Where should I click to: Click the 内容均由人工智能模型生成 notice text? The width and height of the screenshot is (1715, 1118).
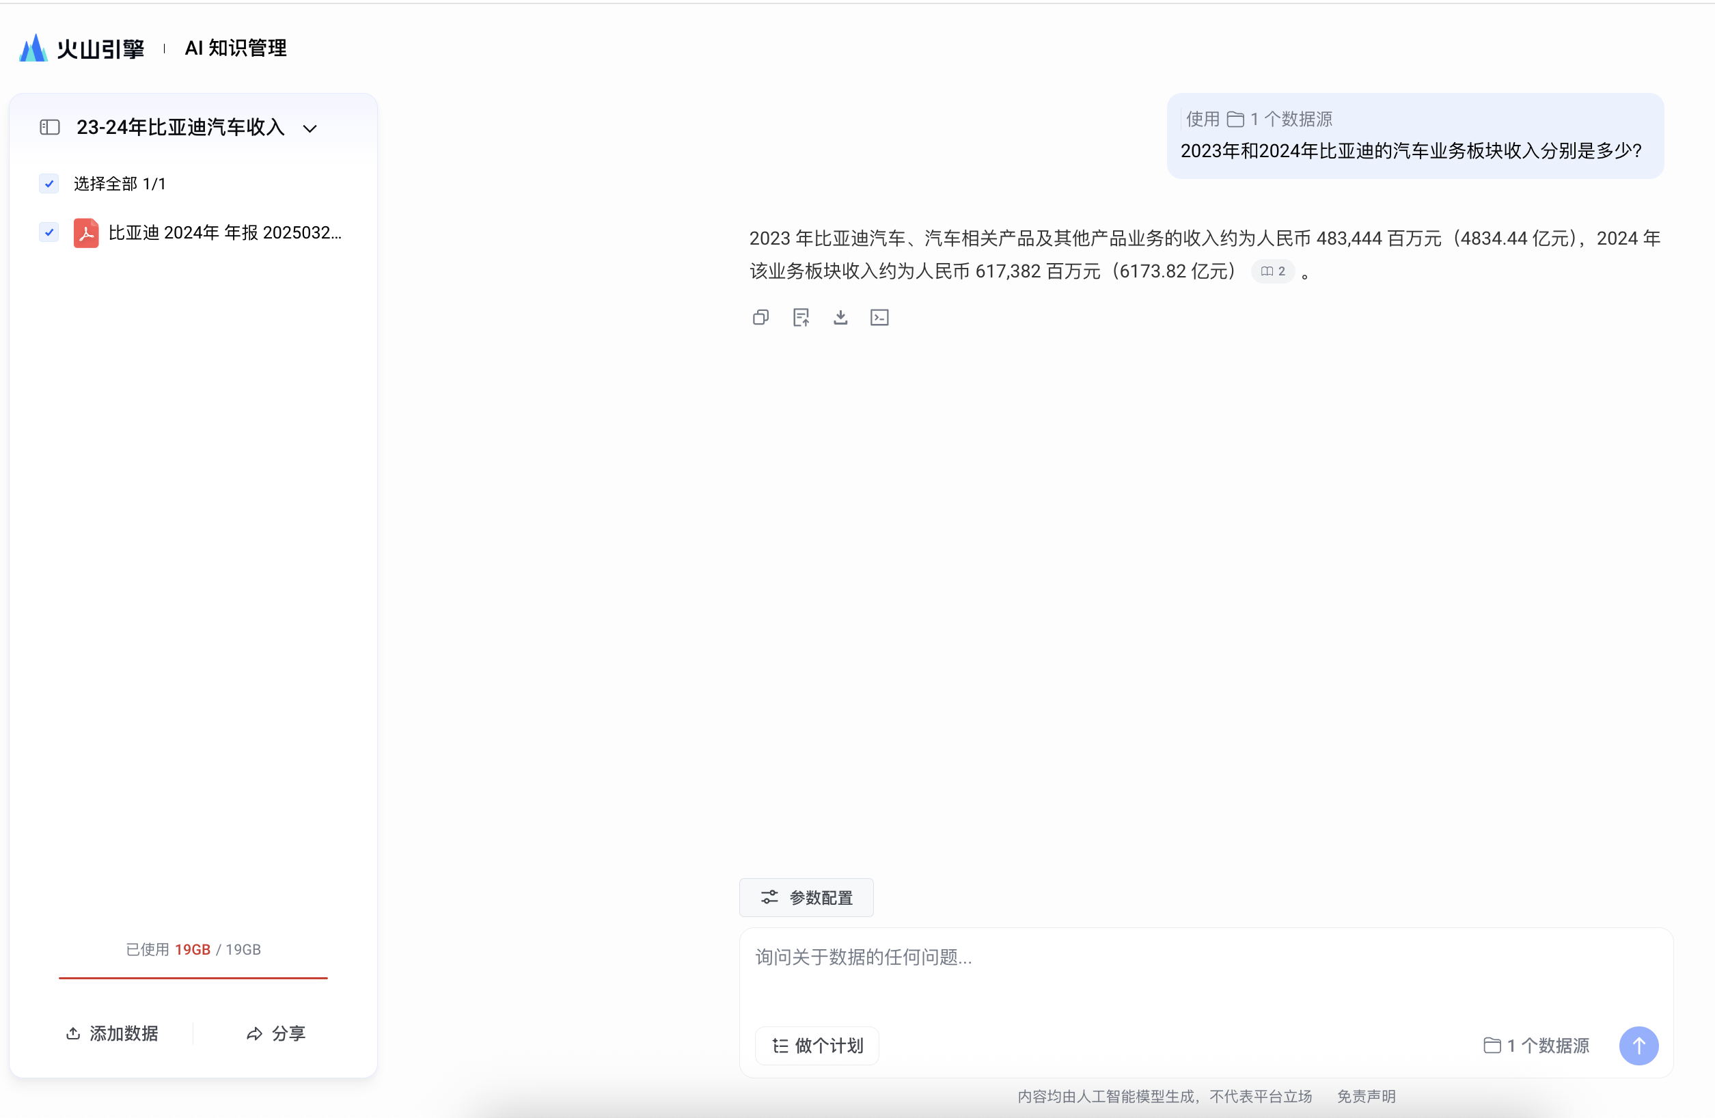1164,1096
